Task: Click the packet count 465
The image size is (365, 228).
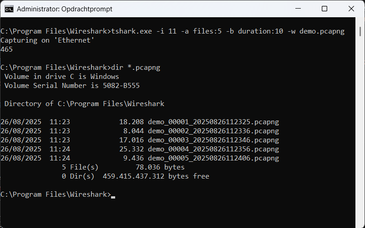Action: (6, 49)
